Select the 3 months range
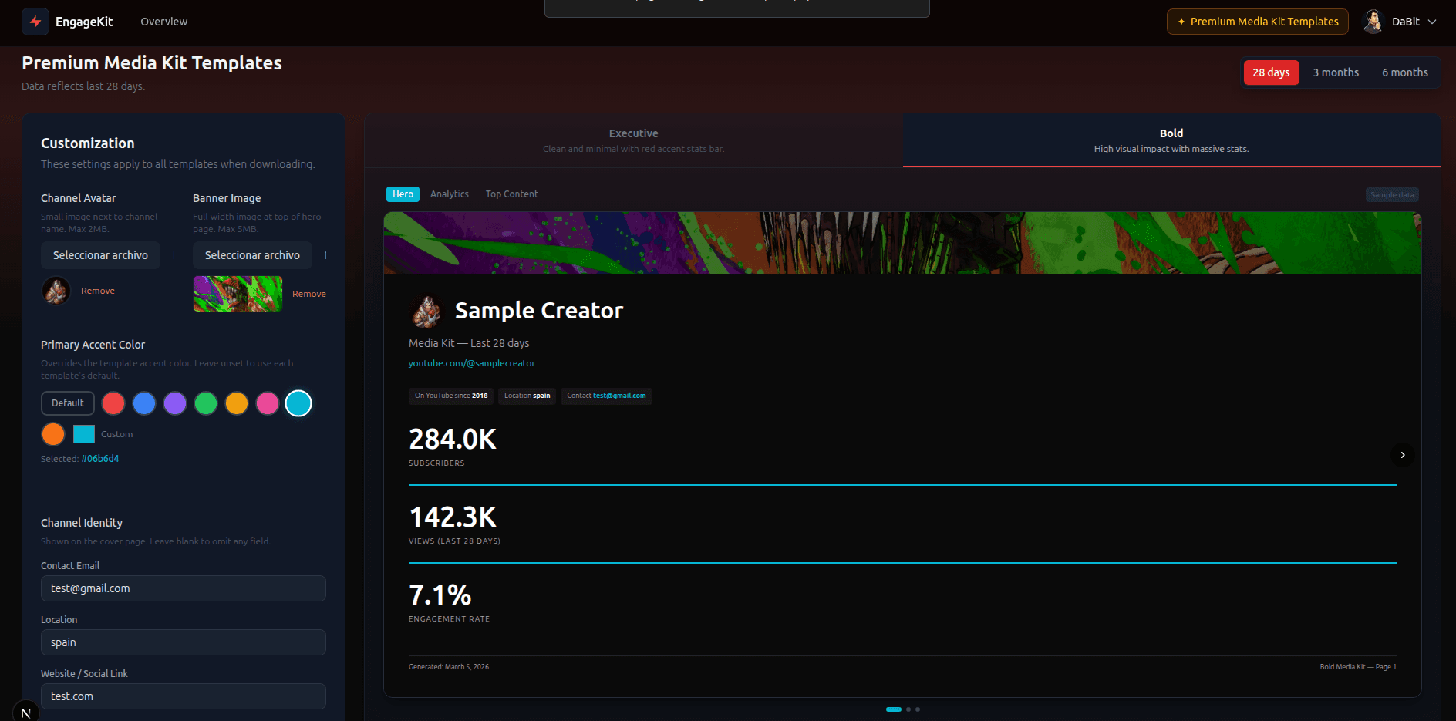This screenshot has height=721, width=1456. 1336,72
